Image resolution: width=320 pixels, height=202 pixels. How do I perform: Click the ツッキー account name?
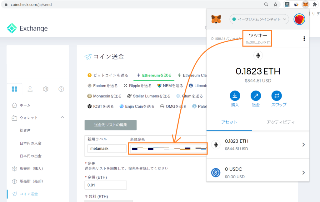pyautogui.click(x=258, y=35)
